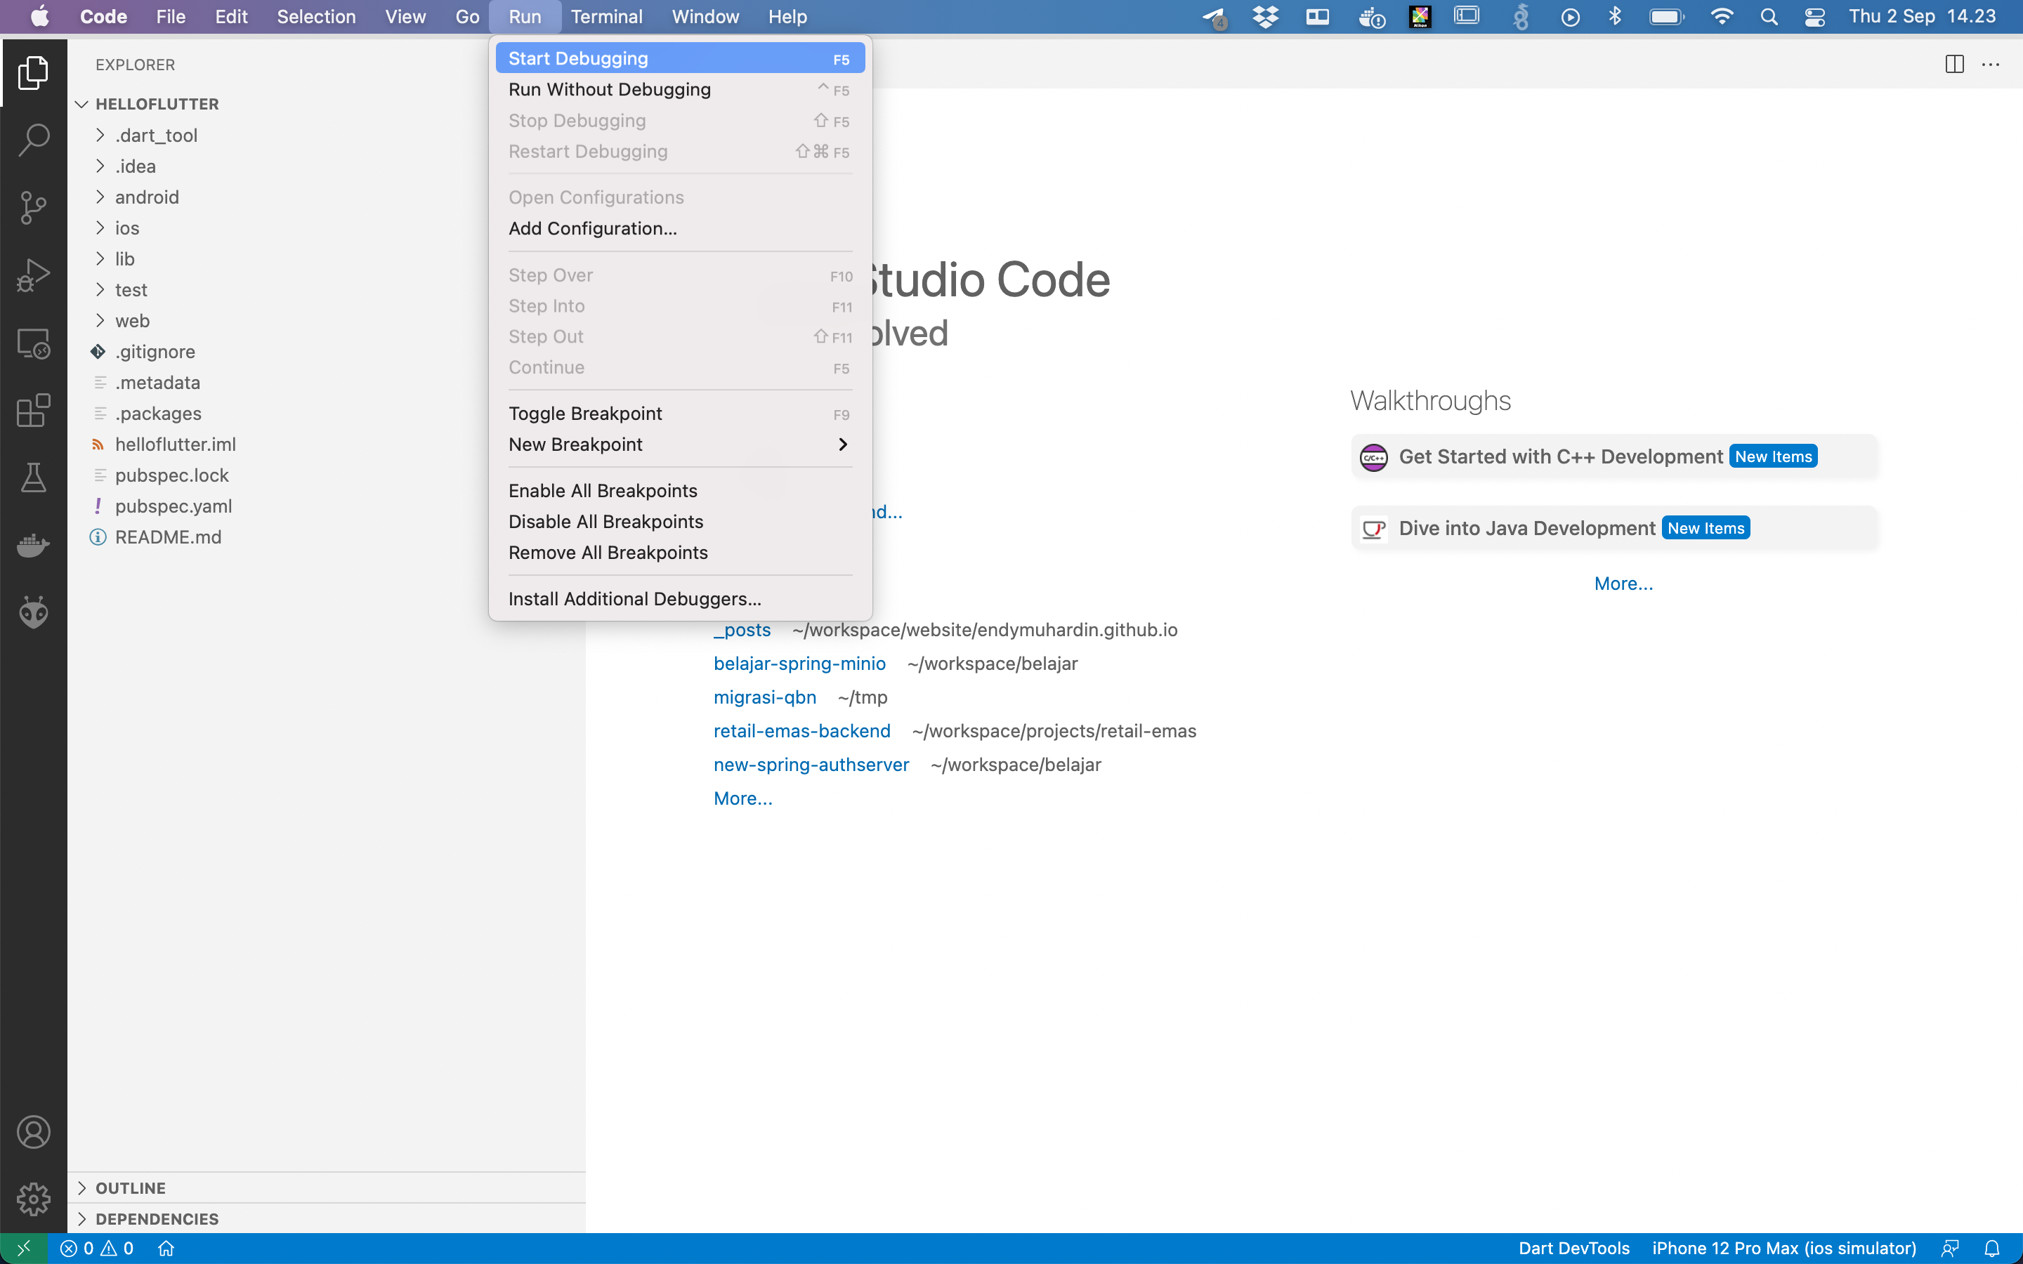This screenshot has width=2023, height=1264.
Task: Open the Manage gear icon
Action: 34,1199
